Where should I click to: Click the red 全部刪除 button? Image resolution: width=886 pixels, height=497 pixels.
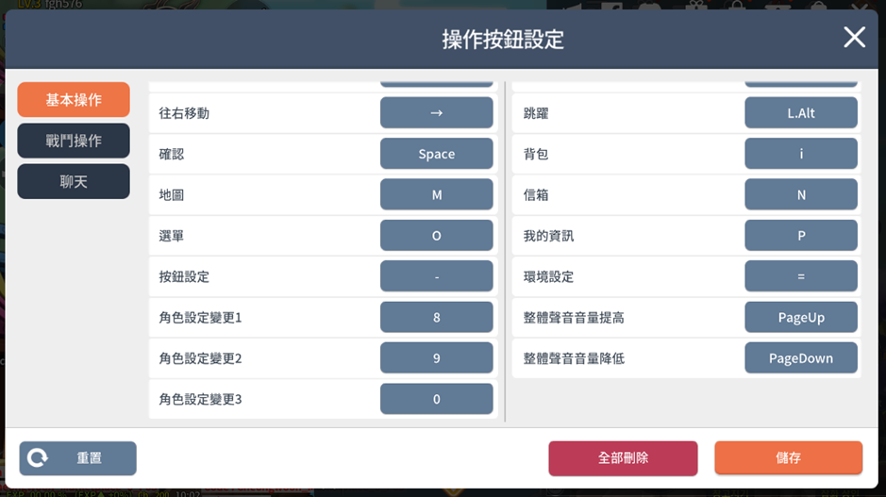click(623, 458)
